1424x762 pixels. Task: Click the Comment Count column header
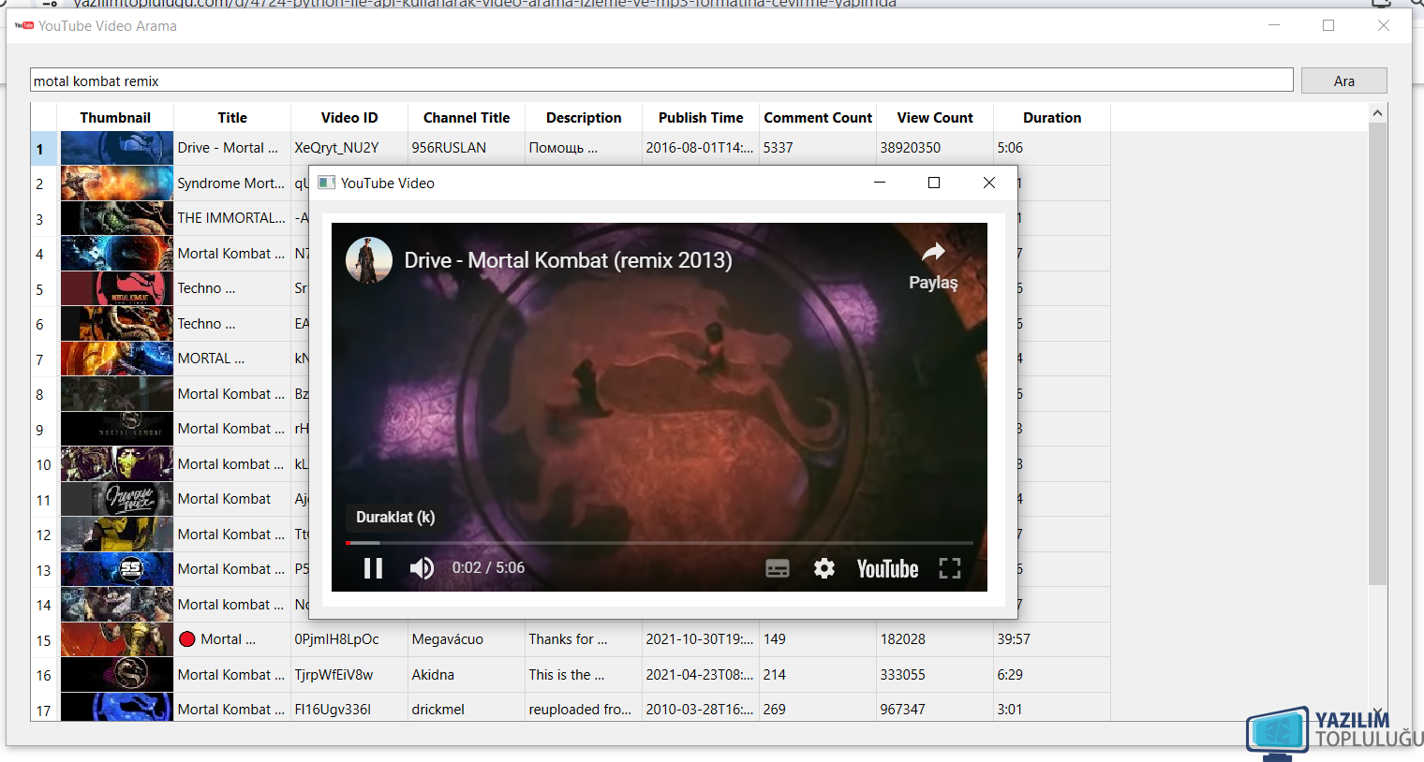coord(818,117)
